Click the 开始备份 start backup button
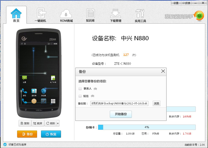Viewport: 208px width, 148px height. pos(121,114)
